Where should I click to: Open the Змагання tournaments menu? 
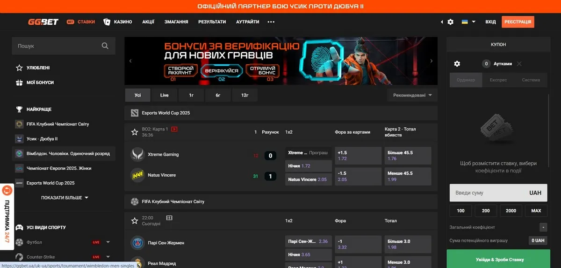[176, 22]
